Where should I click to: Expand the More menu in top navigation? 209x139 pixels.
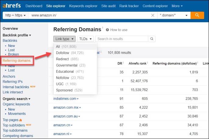point(177,6)
